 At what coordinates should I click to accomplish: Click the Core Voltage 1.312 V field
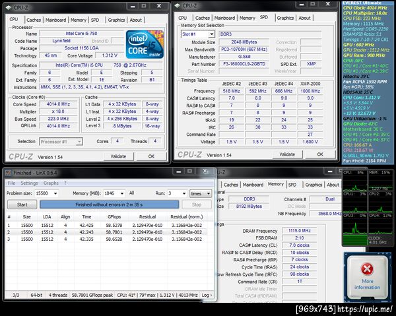click(110, 55)
